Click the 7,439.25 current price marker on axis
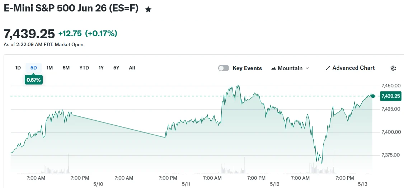 tap(391, 96)
